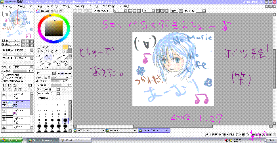277x143 pixels.
Task: Open the Layer menu
Action: (52, 6)
